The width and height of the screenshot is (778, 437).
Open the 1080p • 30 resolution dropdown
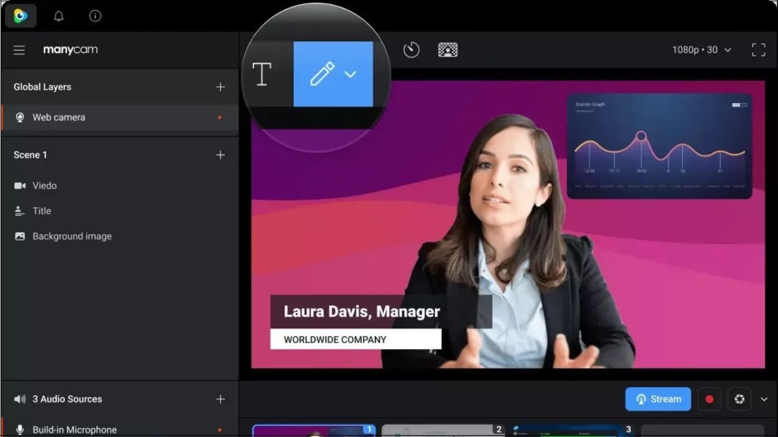701,50
